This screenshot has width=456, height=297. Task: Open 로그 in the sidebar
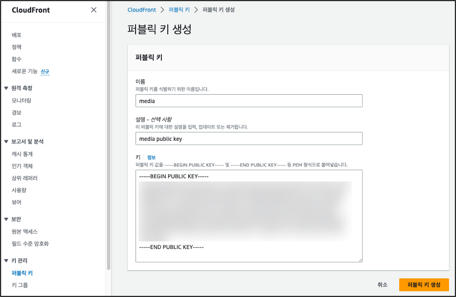(17, 124)
